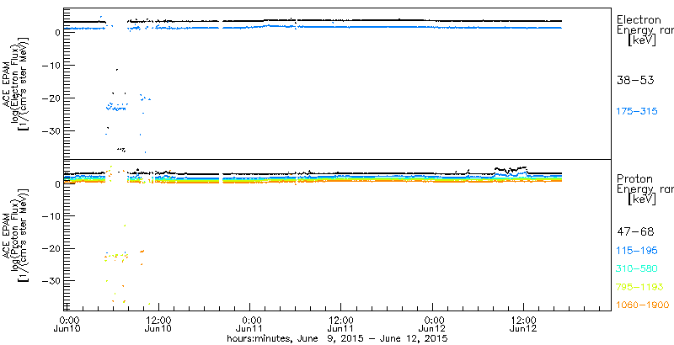Click the -30 tick on proton flux axis
Image resolution: width=674 pixels, height=345 pixels.
[51, 281]
